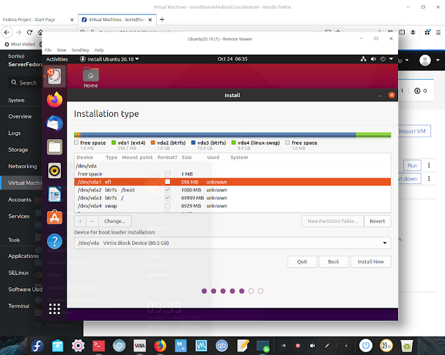Open Firefox hamburger menu
This screenshot has height=355, width=445.
point(438,32)
